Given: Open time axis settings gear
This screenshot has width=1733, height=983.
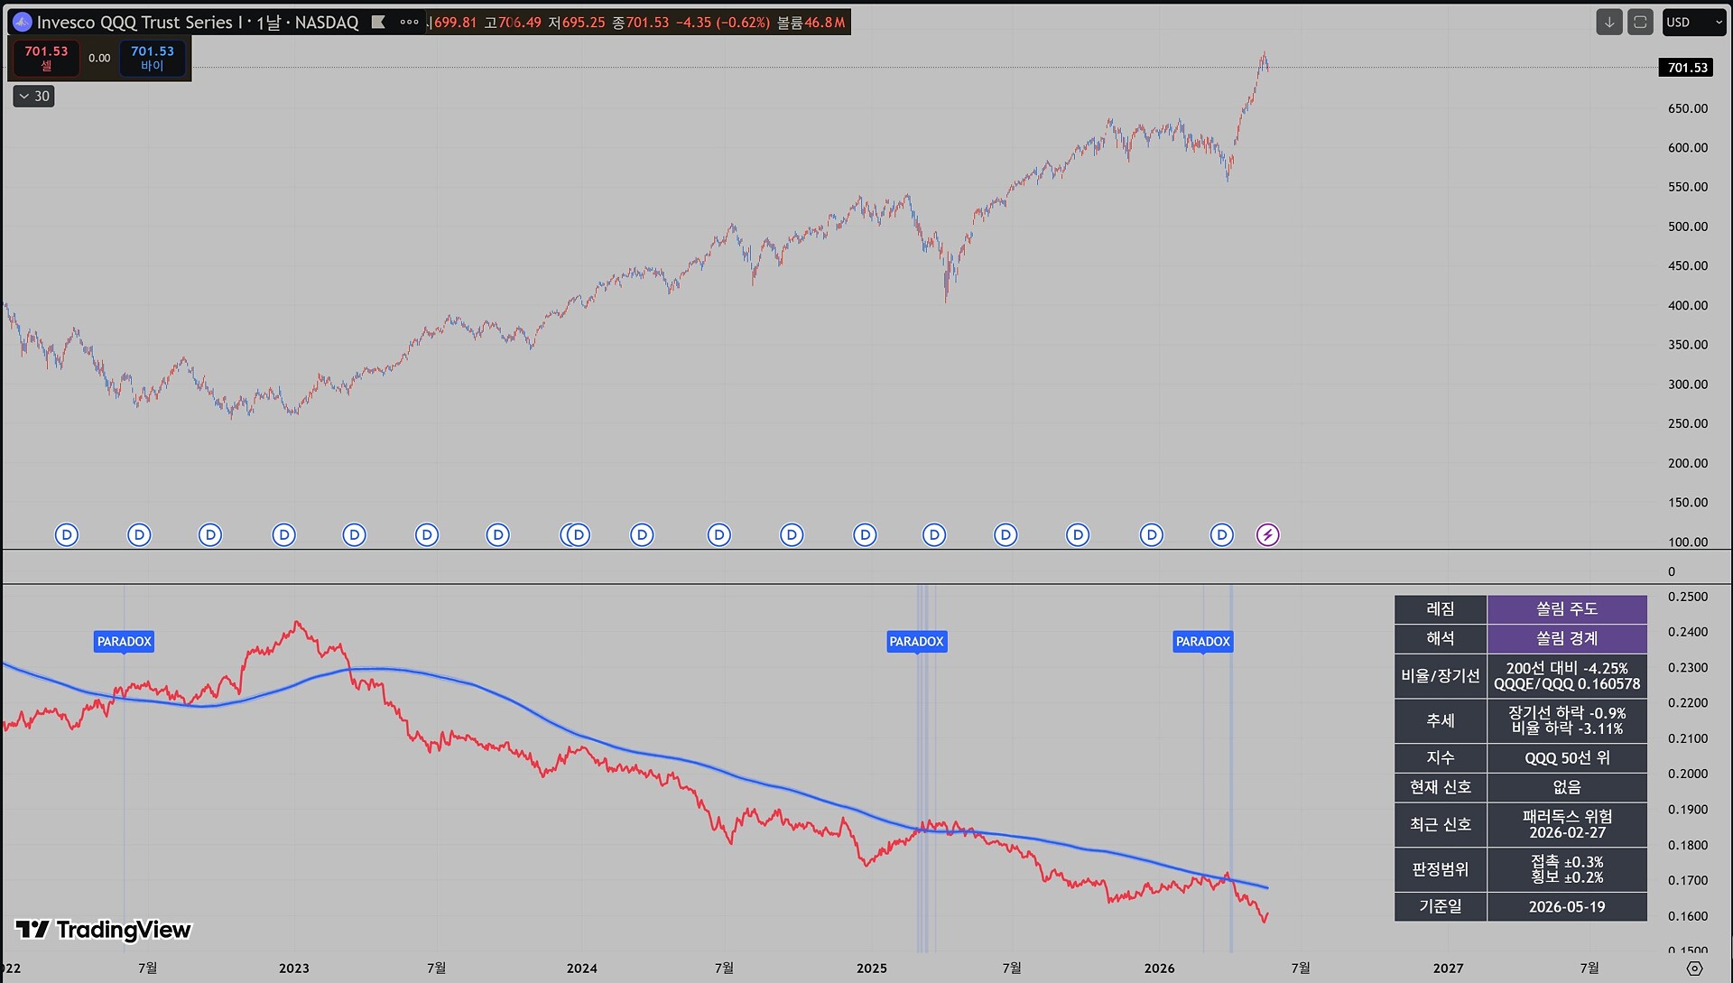Looking at the screenshot, I should point(1694,969).
